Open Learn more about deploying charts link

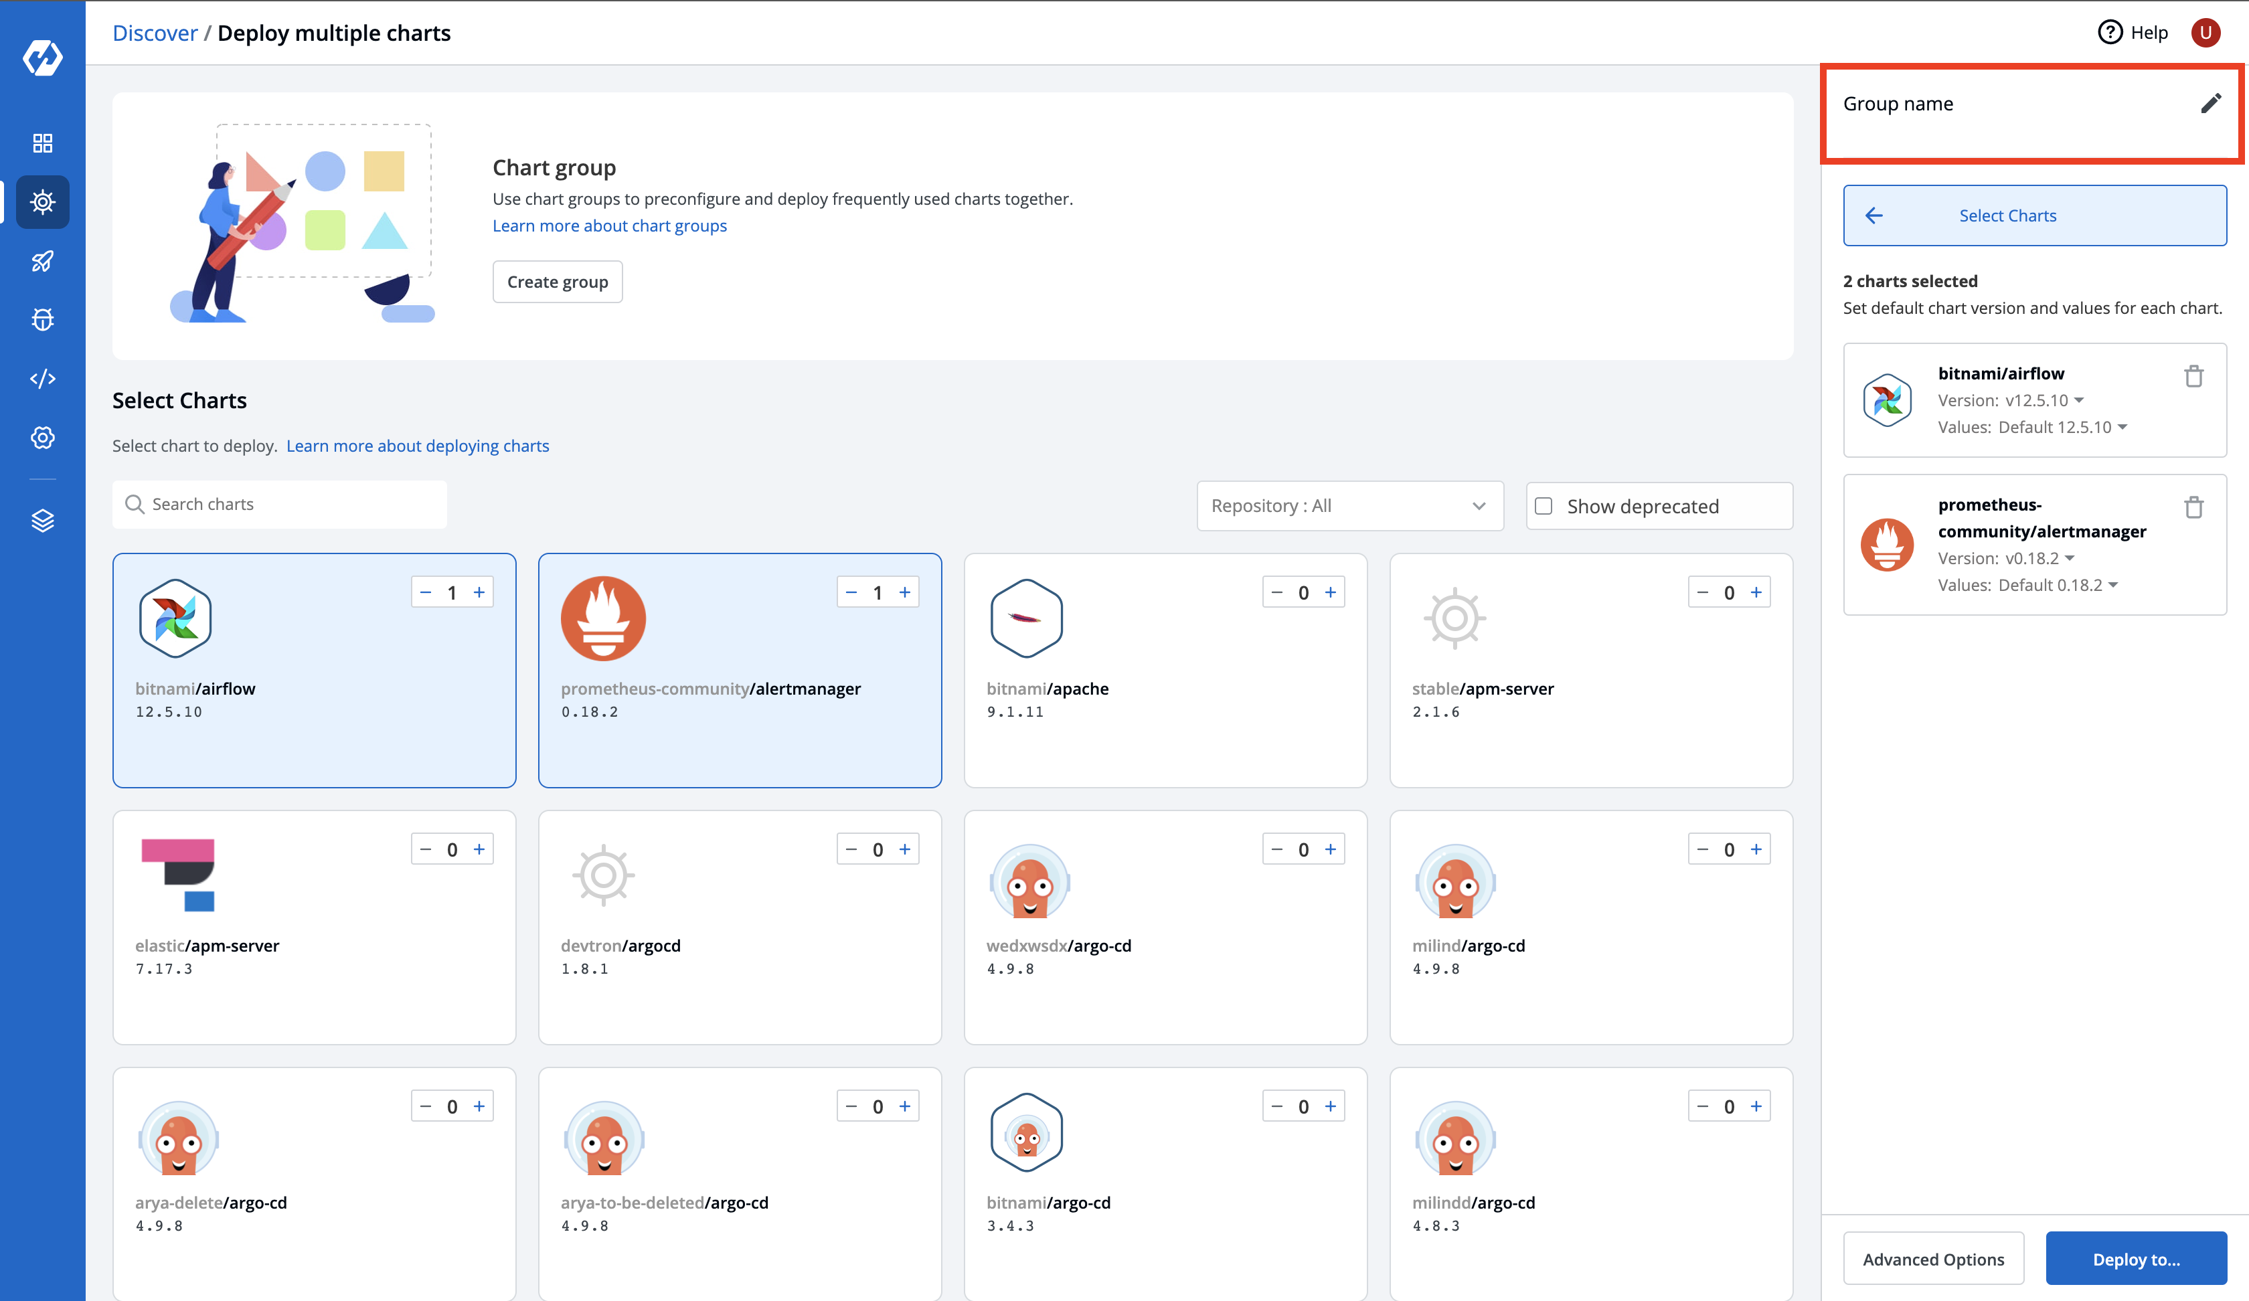(418, 445)
